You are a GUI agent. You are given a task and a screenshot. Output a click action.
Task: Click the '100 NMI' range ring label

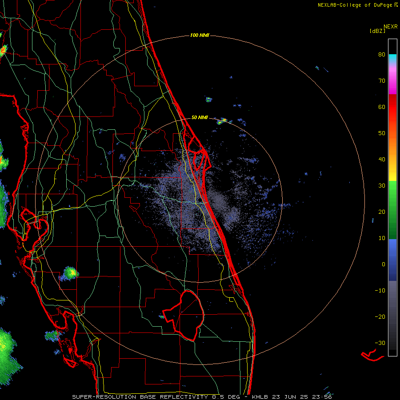(x=200, y=35)
